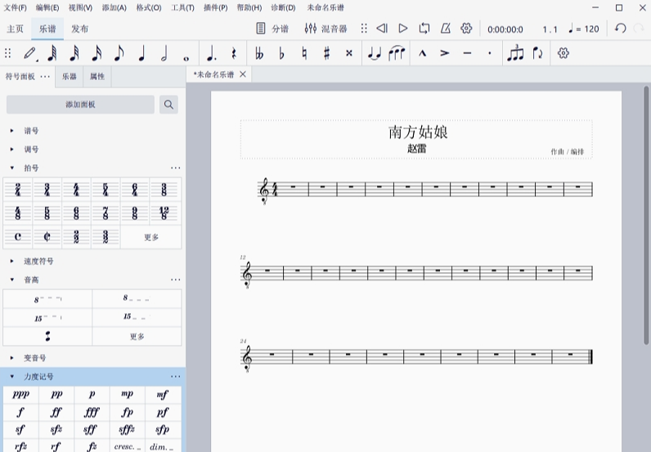Select the 16th note duration
This screenshot has width=651, height=452.
point(97,54)
